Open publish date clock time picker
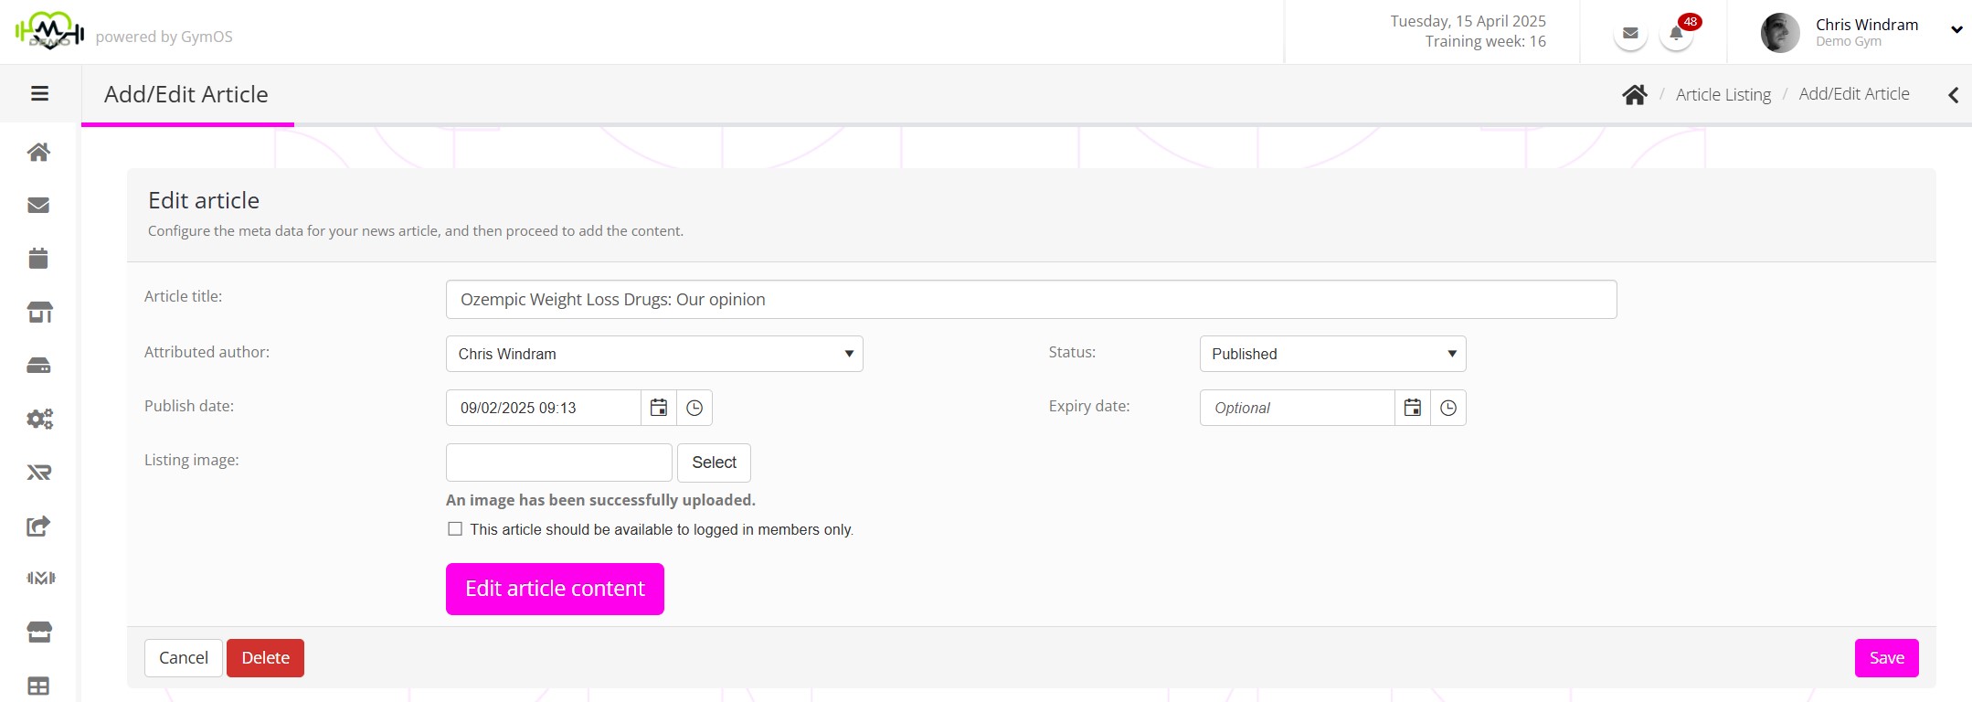Screen dimensions: 1972x702 click(694, 408)
